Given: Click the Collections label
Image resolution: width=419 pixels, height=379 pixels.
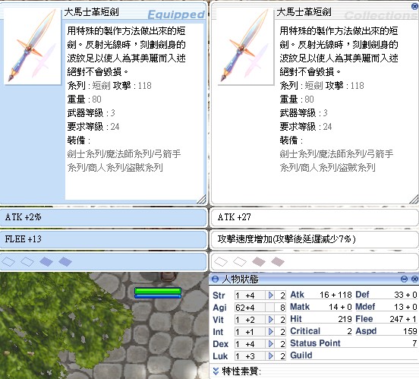Looking at the screenshot, I should pyautogui.click(x=381, y=15).
